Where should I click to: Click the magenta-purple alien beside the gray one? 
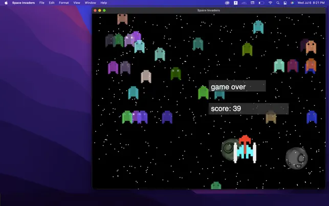tap(113, 68)
